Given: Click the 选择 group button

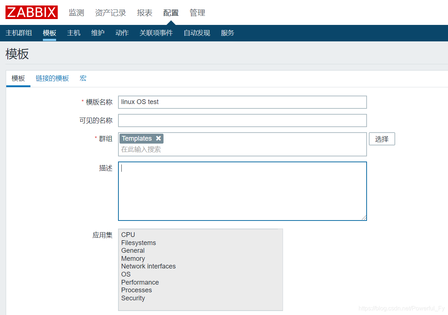Looking at the screenshot, I should click(382, 139).
